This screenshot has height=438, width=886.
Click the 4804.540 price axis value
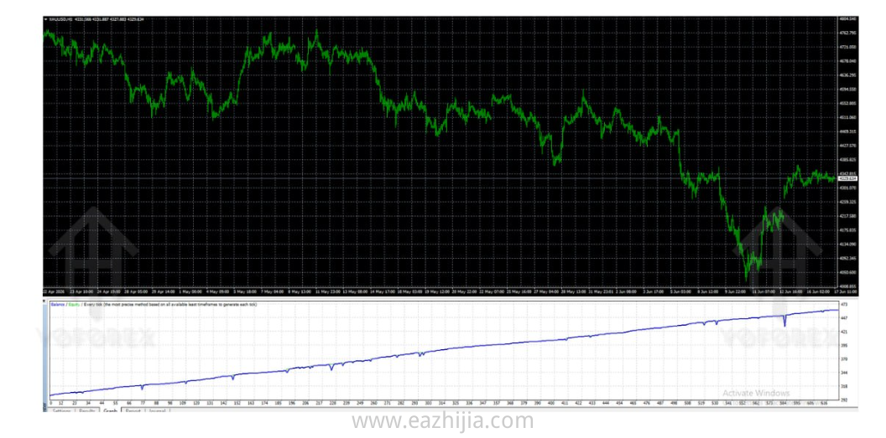pos(848,18)
